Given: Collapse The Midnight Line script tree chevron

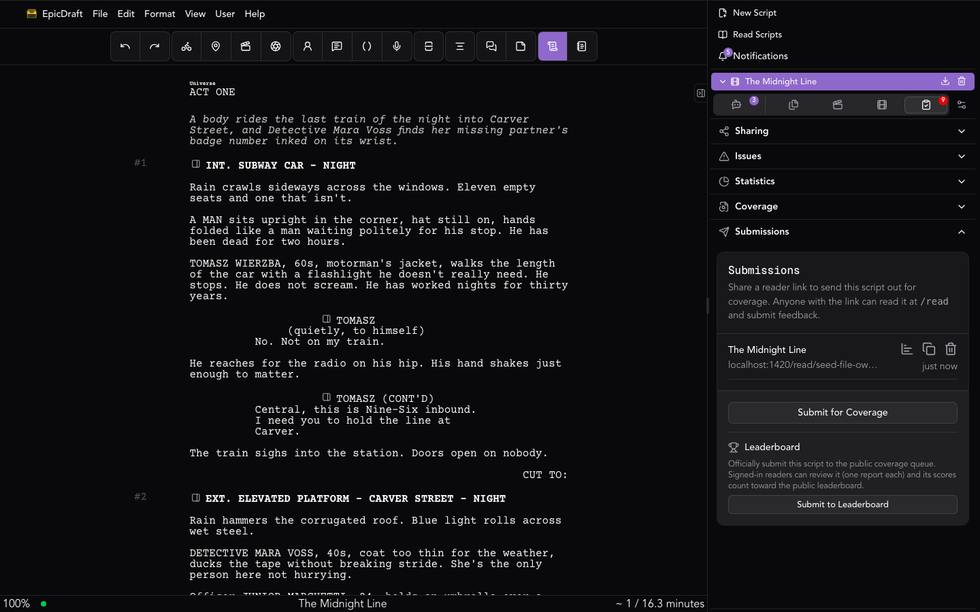Looking at the screenshot, I should click(x=723, y=82).
